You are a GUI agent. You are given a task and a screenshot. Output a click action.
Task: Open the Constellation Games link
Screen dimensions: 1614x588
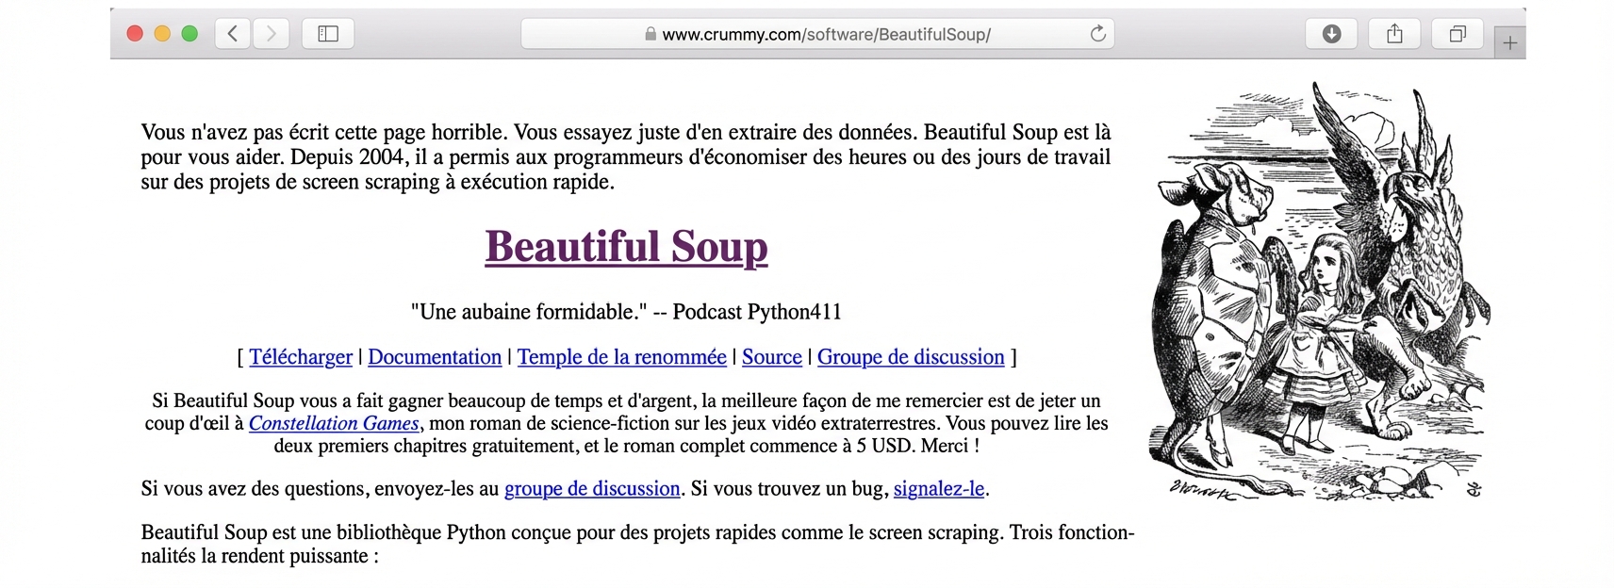[334, 423]
